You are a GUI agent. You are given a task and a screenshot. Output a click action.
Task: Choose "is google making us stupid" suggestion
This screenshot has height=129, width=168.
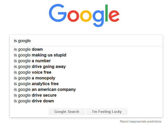[x=40, y=55]
